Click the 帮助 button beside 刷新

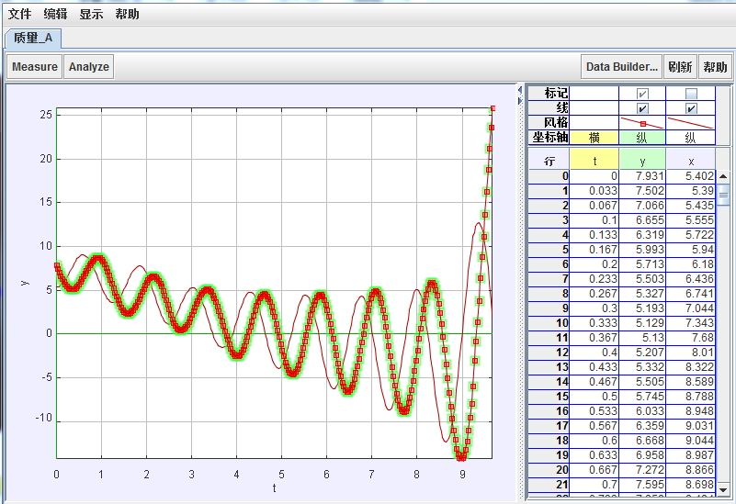[x=715, y=67]
